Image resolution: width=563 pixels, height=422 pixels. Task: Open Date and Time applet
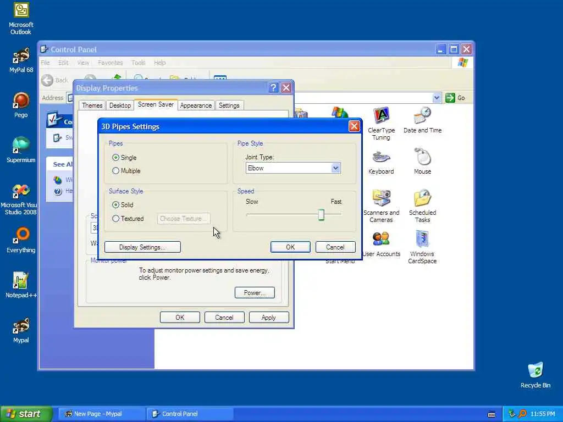(x=423, y=120)
